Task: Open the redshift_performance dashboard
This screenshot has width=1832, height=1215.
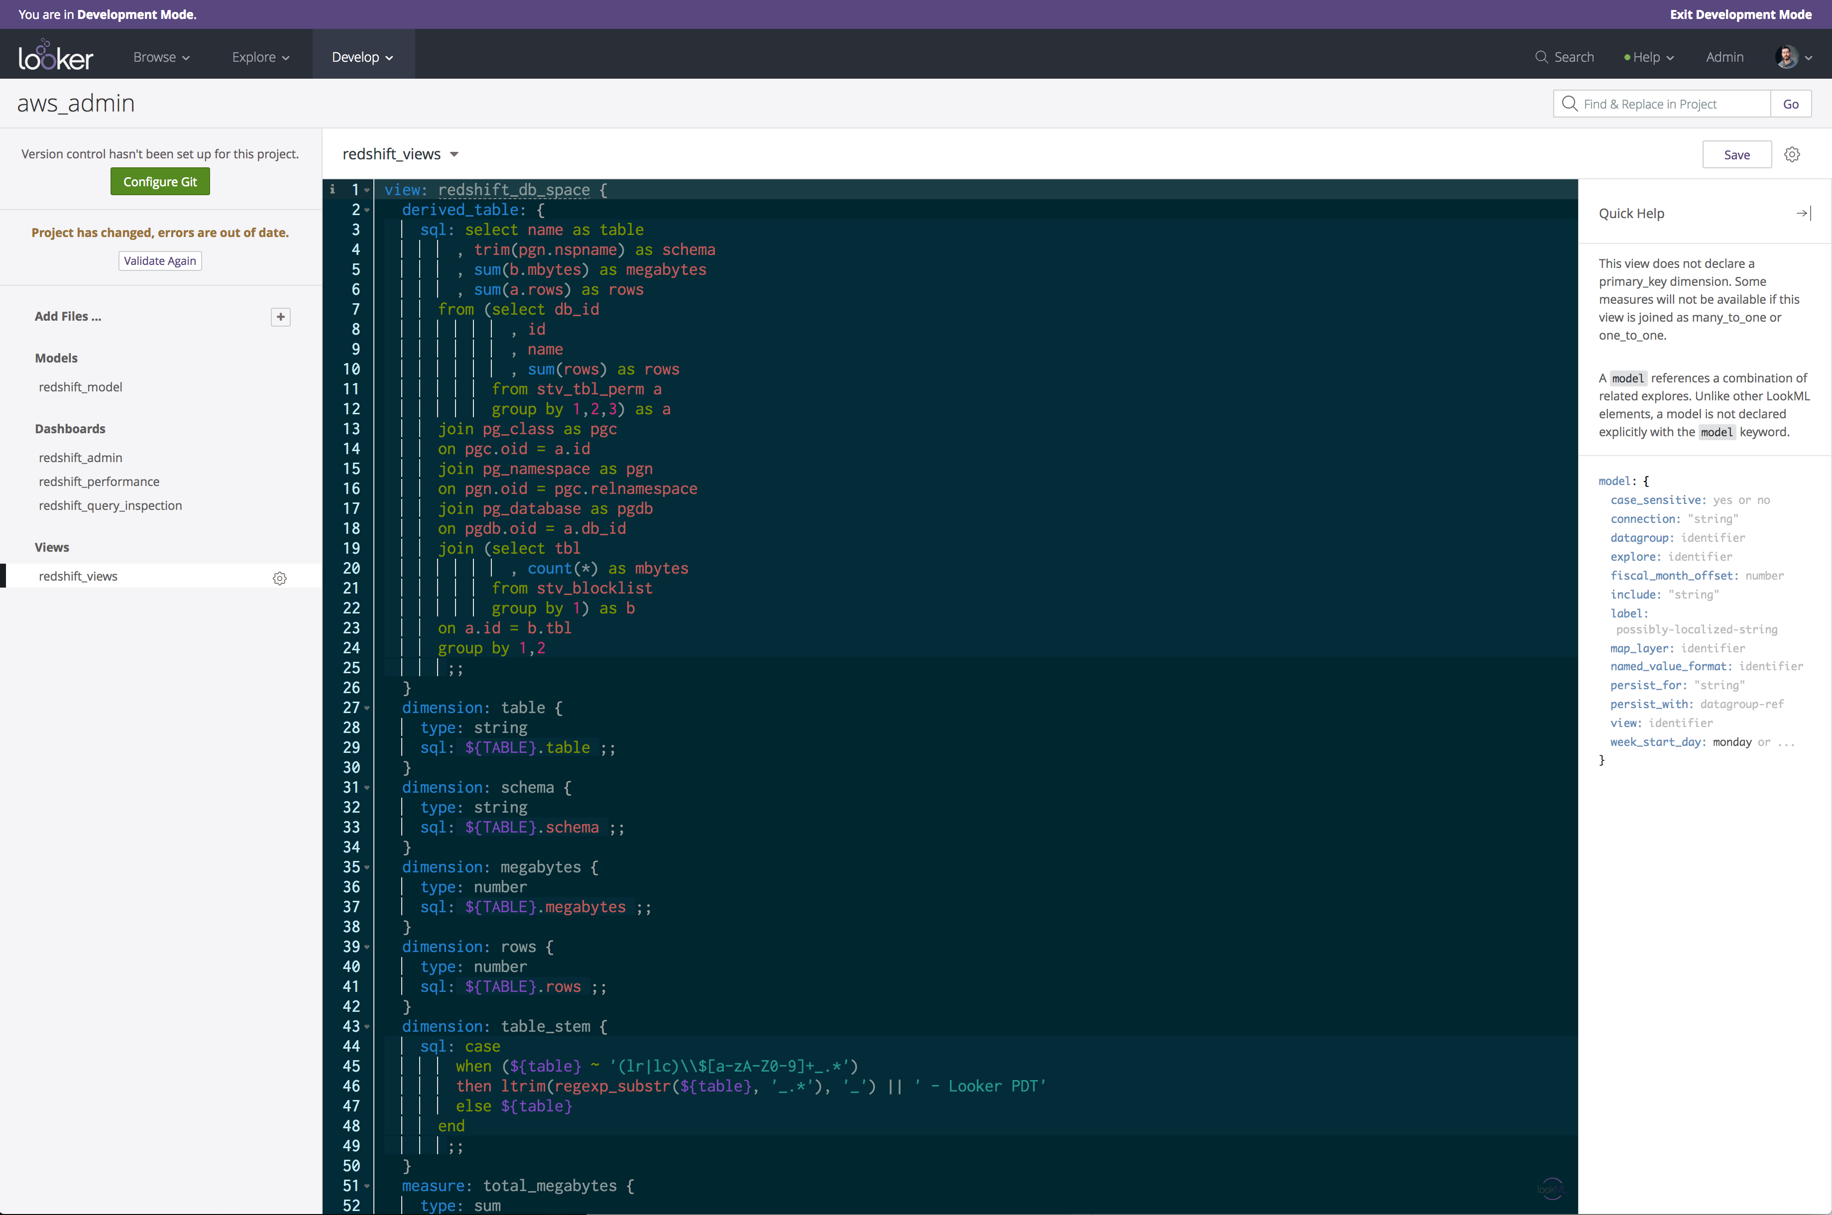Action: pos(99,481)
